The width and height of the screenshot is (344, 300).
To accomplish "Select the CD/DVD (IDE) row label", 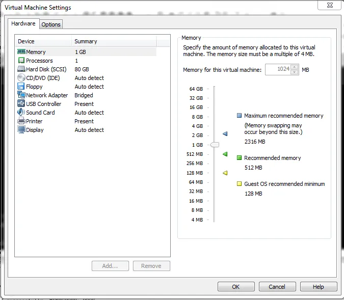I will point(43,78).
